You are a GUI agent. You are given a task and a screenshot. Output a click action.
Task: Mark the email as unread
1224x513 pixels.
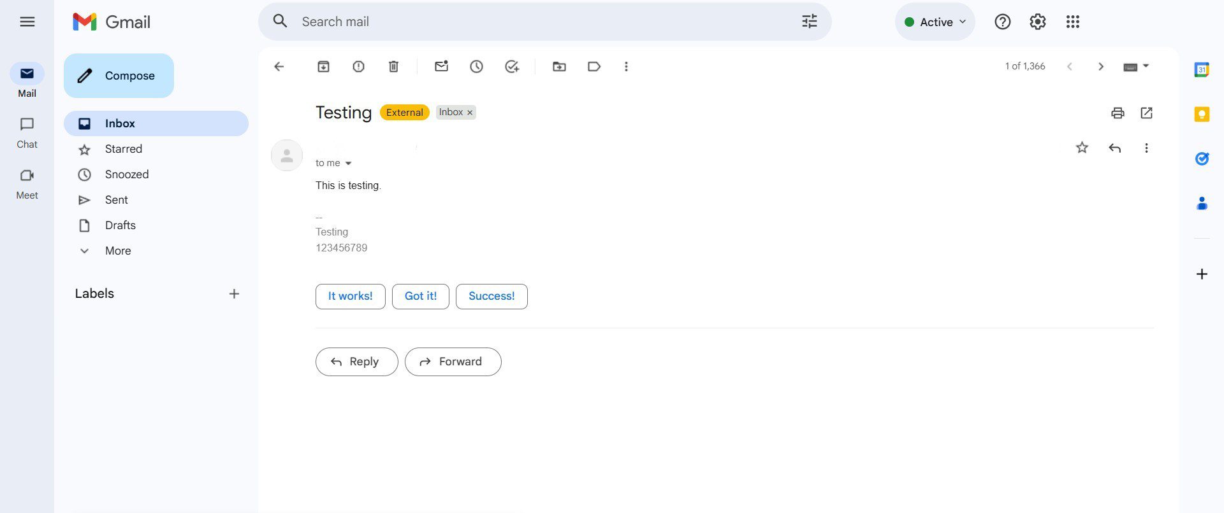(x=441, y=66)
